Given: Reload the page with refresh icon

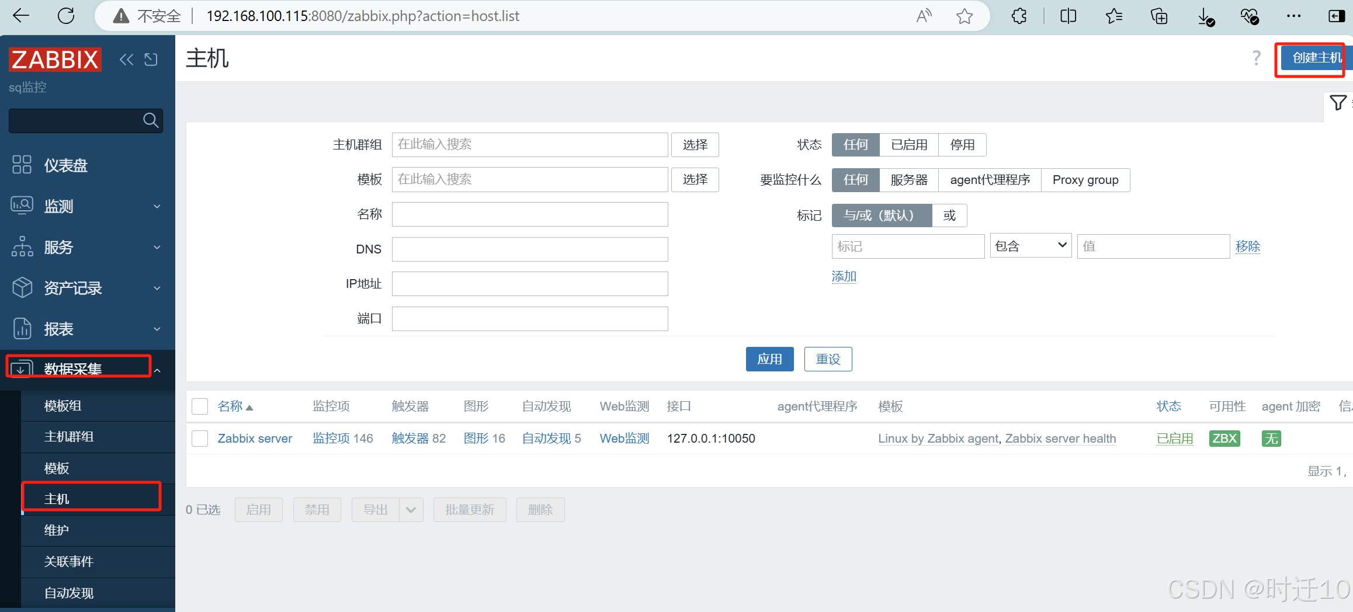Looking at the screenshot, I should [x=66, y=16].
